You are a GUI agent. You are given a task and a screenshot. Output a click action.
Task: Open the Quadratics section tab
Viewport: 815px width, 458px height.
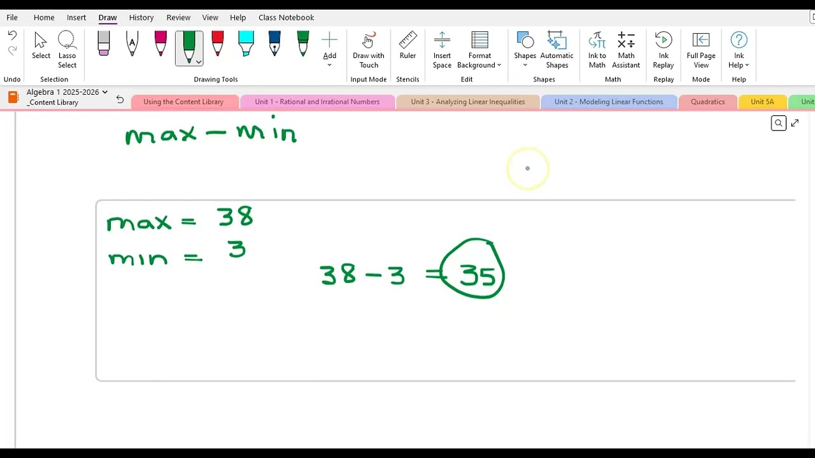click(708, 102)
